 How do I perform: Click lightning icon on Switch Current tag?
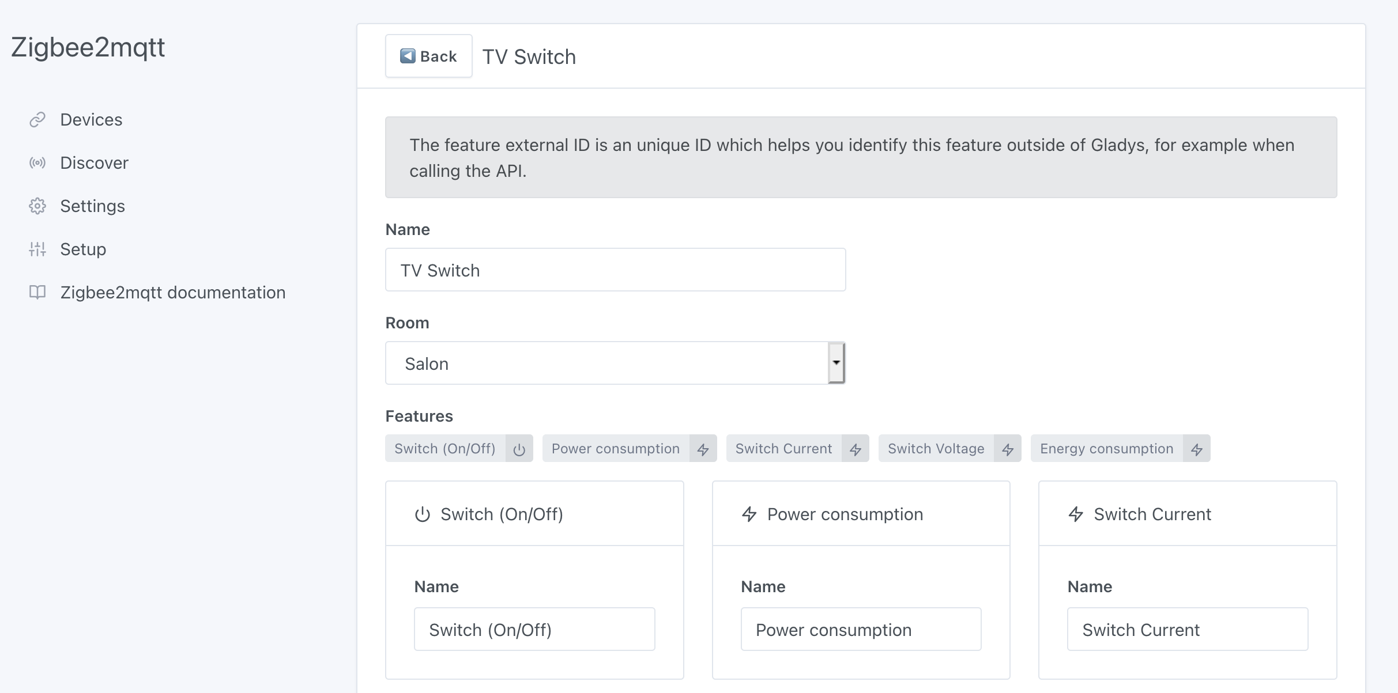[x=855, y=449]
